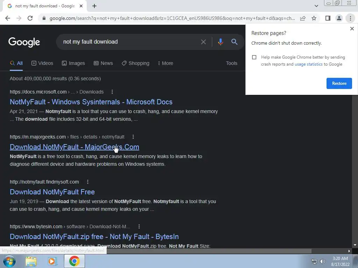
Task: Submit search using the magnifier icon
Action: (x=234, y=42)
